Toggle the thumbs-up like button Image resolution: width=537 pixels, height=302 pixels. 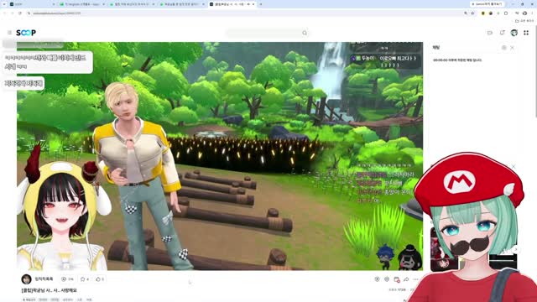pyautogui.click(x=98, y=279)
